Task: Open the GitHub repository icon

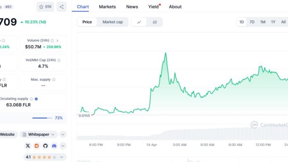Action: [x=45, y=146]
